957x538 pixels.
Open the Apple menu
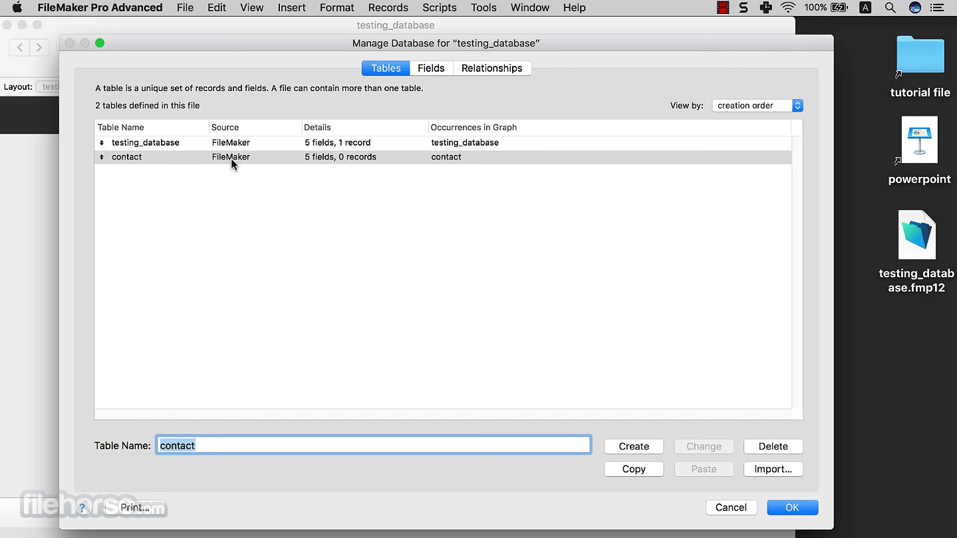coord(18,8)
